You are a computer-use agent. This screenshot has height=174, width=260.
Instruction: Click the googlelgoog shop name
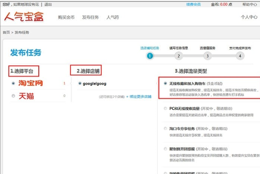(x=94, y=84)
